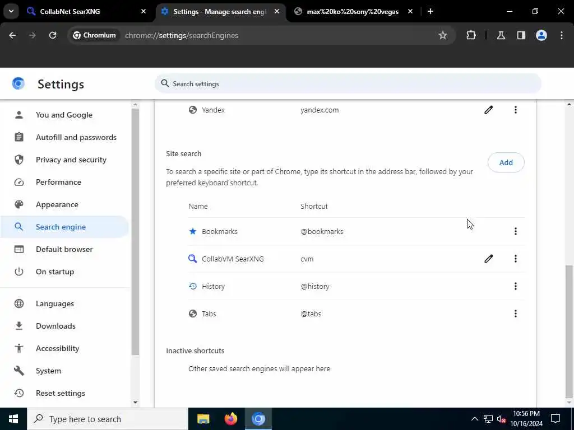Open the network status tray icon
The height and width of the screenshot is (430, 574).
point(488,419)
